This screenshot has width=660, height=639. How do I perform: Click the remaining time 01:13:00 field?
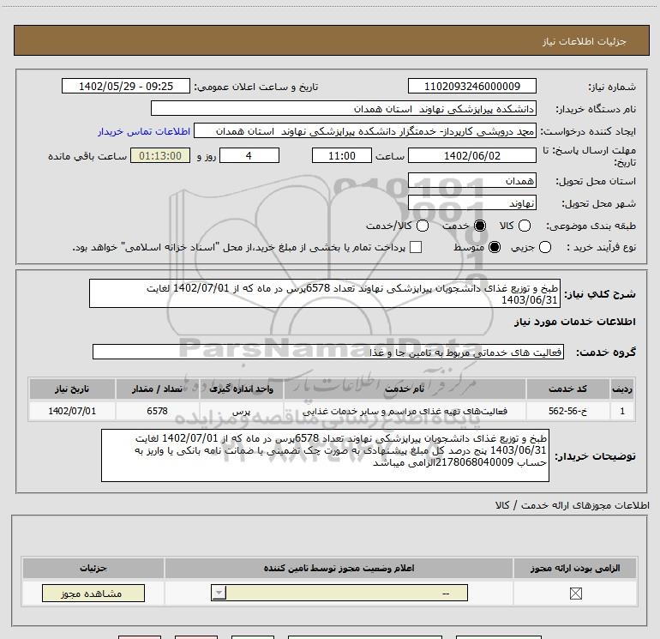point(160,156)
